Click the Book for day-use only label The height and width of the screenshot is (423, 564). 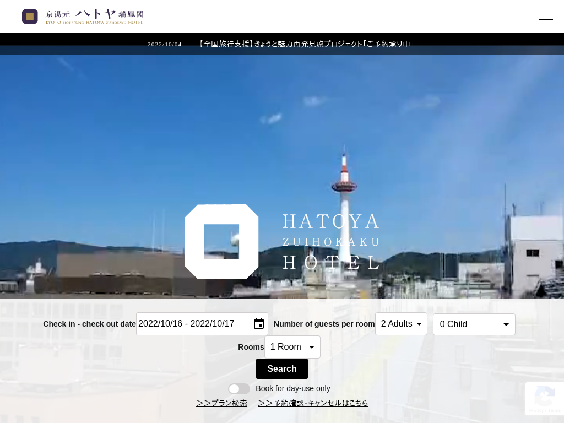pos(293,388)
